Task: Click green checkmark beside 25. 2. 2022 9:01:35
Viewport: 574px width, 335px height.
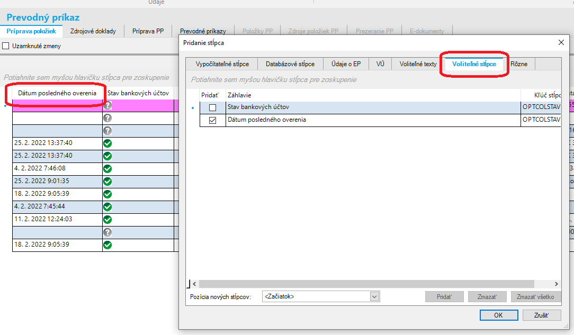Action: coord(107,182)
